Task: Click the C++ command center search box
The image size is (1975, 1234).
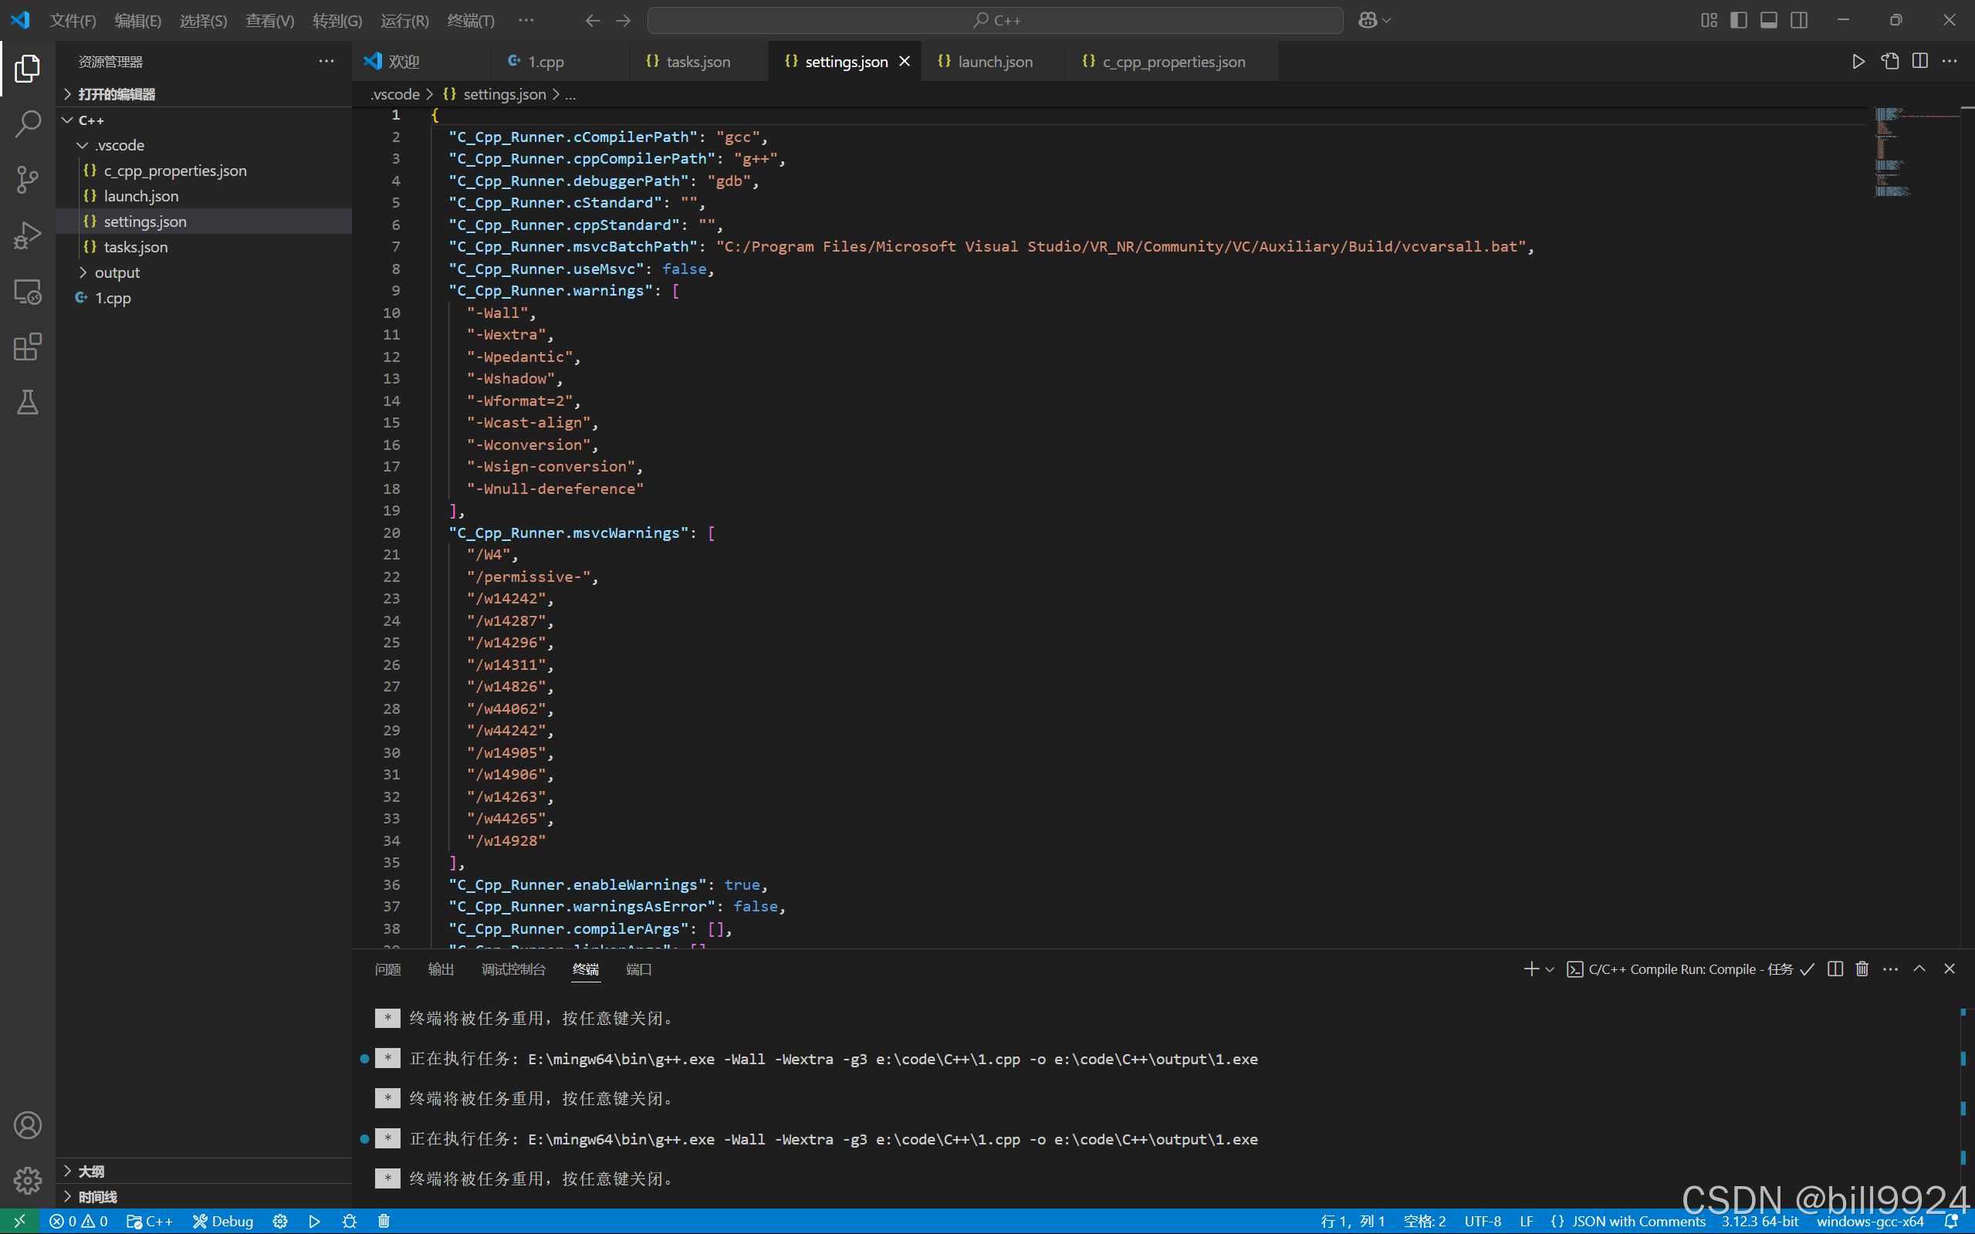Action: point(995,20)
